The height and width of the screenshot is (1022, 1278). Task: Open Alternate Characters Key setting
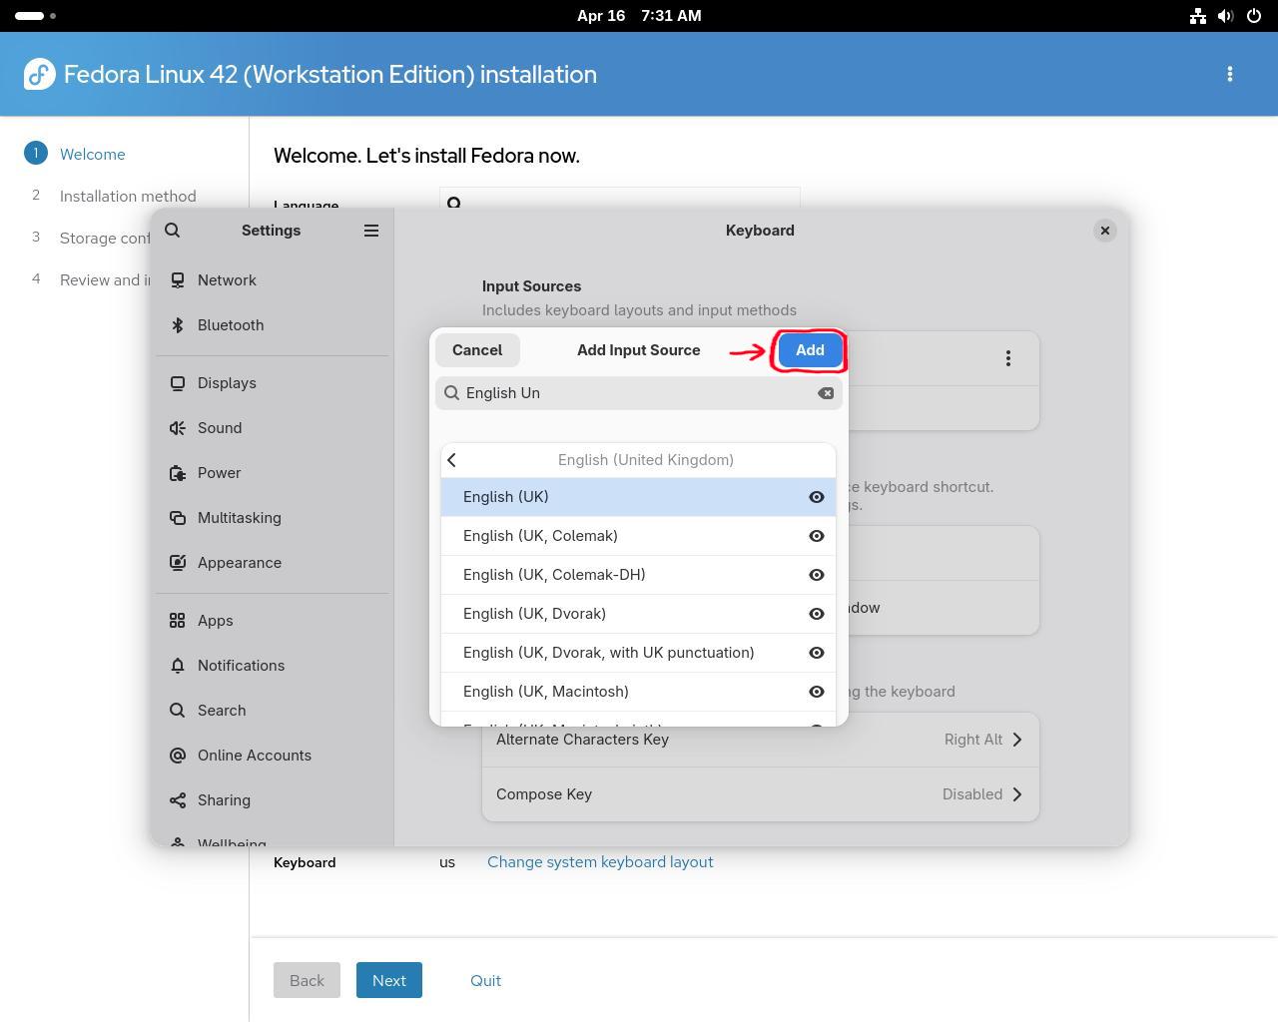pyautogui.click(x=760, y=740)
